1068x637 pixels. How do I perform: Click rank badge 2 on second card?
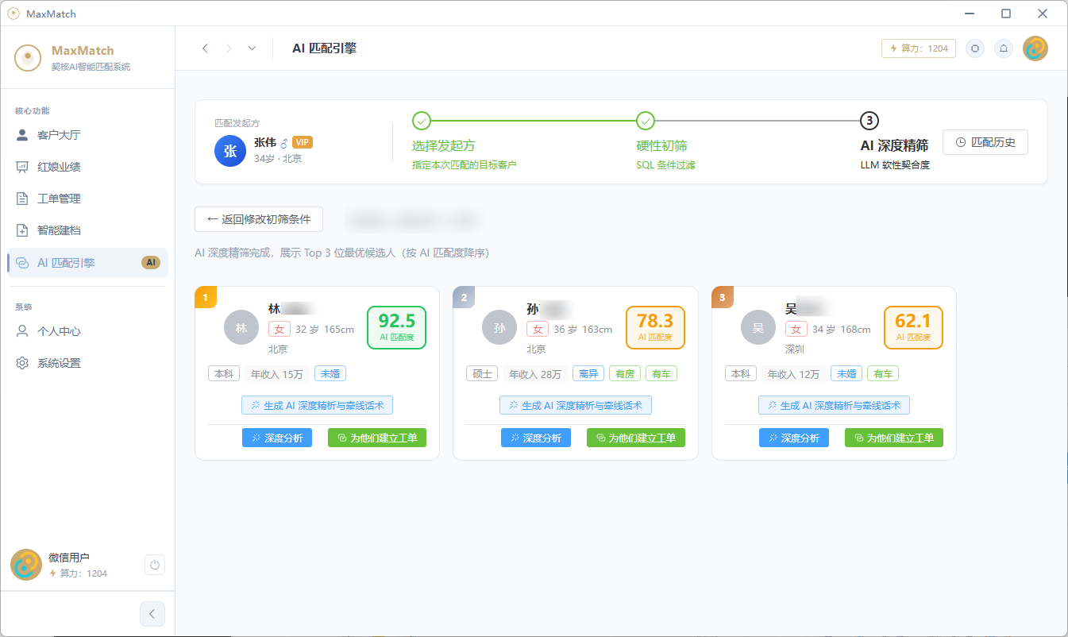tap(464, 298)
